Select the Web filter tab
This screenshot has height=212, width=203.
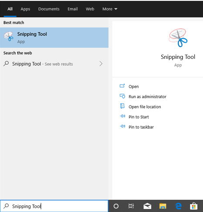coord(90,9)
